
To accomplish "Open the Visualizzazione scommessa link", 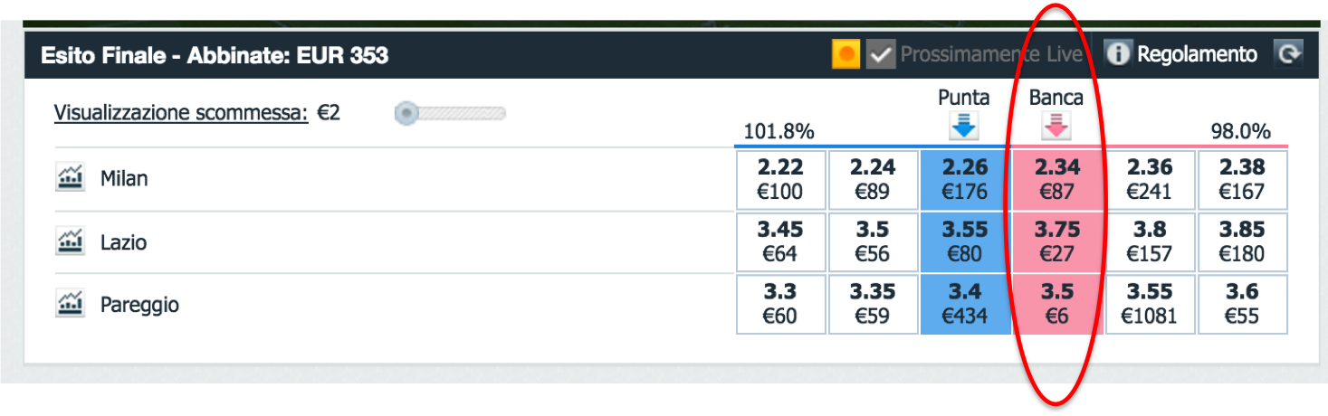I will click(x=182, y=114).
